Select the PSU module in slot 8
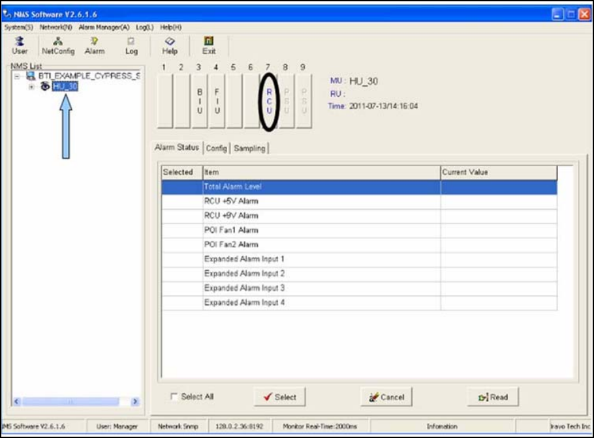This screenshot has height=438, width=594. pyautogui.click(x=287, y=100)
